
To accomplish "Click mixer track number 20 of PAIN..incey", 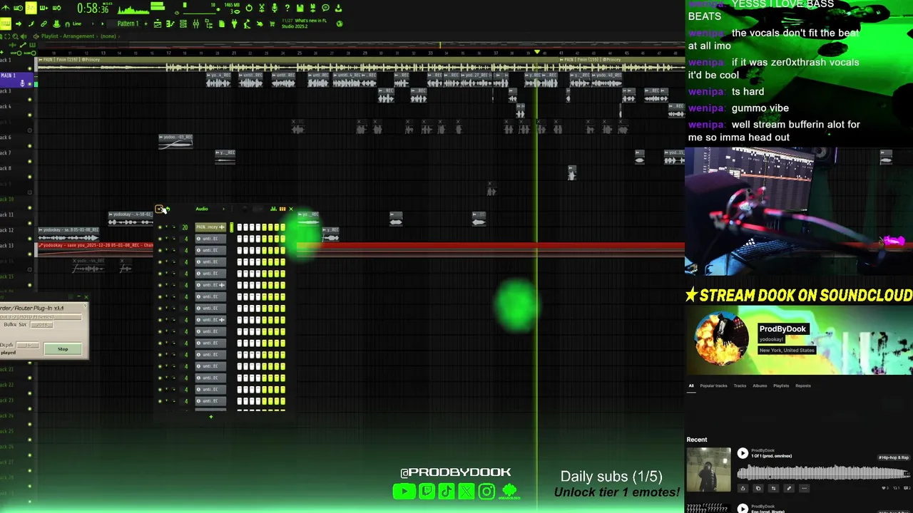I will (x=185, y=227).
